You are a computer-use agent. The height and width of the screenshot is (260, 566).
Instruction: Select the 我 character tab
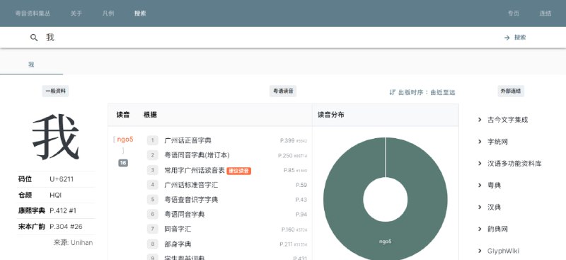(31, 65)
